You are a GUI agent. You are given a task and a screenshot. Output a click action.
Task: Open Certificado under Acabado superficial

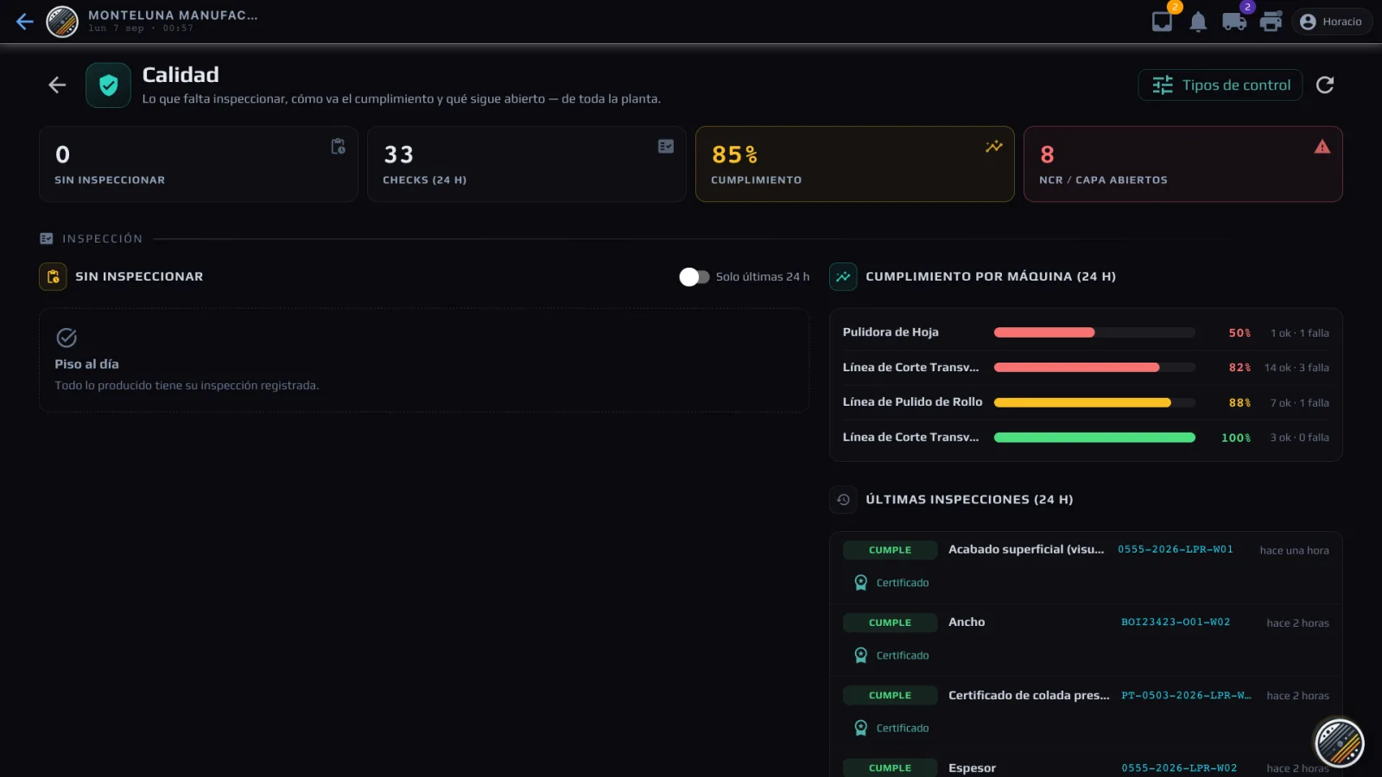tap(891, 583)
